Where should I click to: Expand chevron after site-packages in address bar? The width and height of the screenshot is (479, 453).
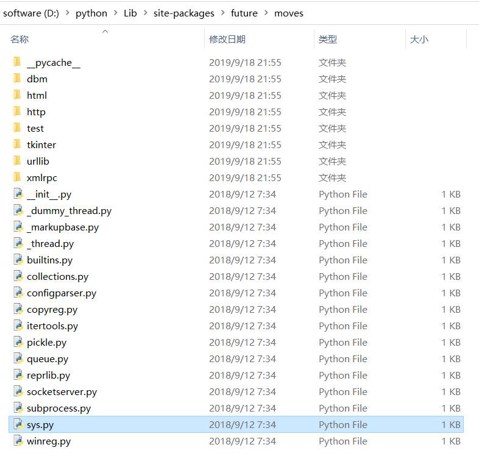pos(222,13)
